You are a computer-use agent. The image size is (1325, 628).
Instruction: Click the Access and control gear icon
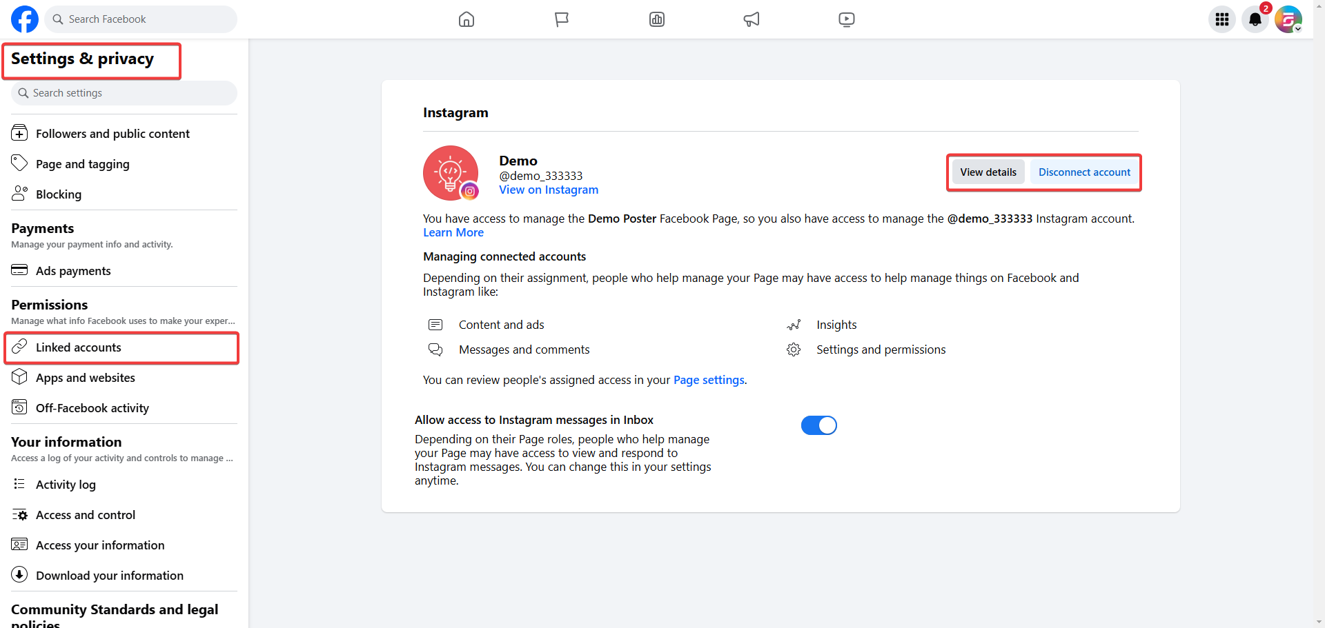pyautogui.click(x=19, y=514)
